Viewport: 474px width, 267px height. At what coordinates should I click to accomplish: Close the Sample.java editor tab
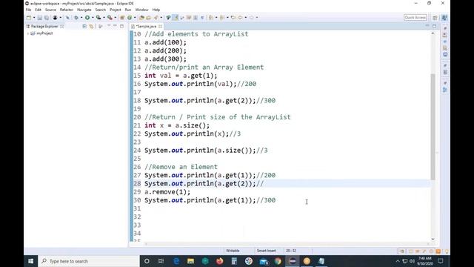pyautogui.click(x=160, y=27)
